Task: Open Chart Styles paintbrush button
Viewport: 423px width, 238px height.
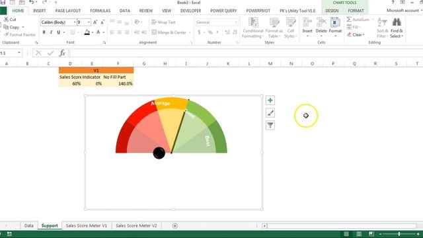Action: click(270, 113)
